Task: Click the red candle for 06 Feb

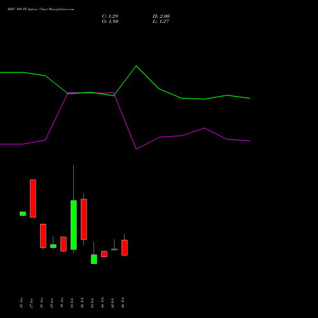Action: [x=125, y=247]
